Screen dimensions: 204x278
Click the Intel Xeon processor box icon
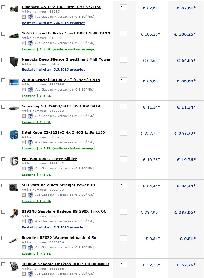(x=14, y=135)
